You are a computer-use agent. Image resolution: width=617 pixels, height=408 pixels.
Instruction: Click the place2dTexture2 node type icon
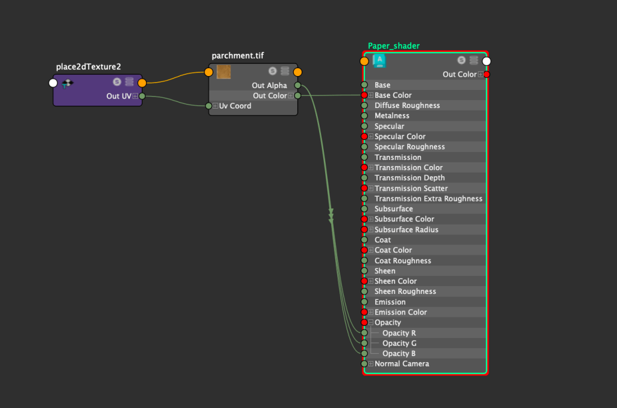point(68,83)
